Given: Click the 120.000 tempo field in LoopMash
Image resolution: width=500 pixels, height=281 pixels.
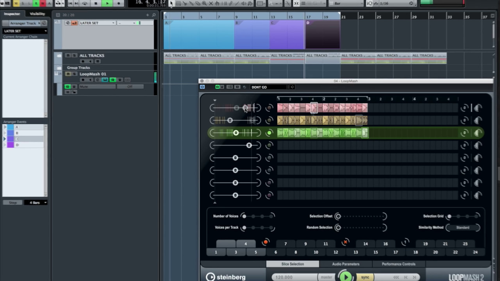Looking at the screenshot, I should pos(295,277).
